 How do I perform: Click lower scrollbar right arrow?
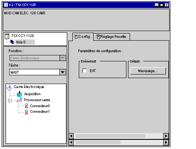(166, 143)
